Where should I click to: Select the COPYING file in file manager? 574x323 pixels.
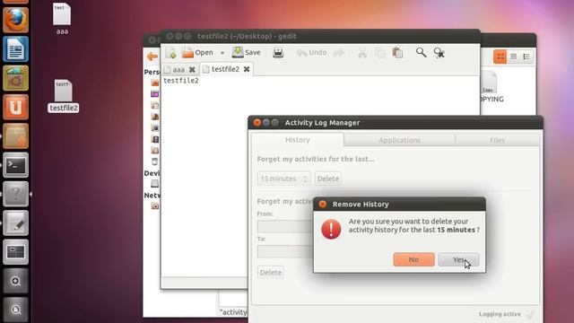(x=491, y=88)
